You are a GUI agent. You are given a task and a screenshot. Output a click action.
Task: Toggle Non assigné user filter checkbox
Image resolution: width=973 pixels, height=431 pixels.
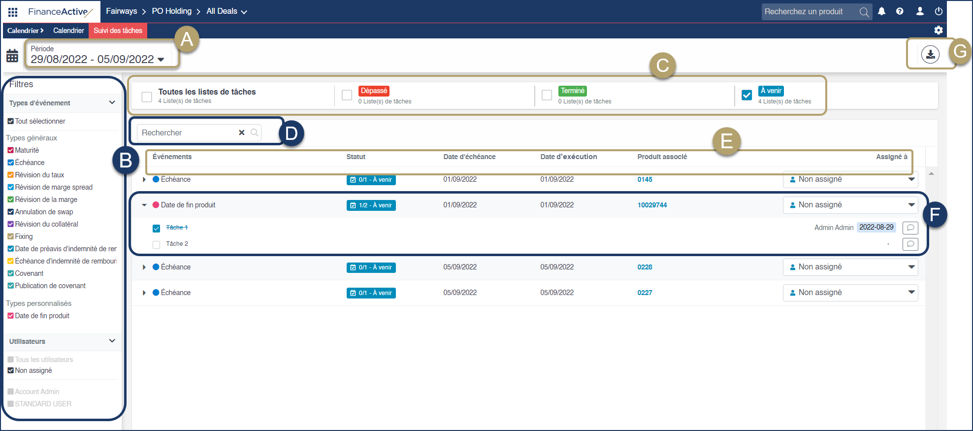pyautogui.click(x=10, y=370)
